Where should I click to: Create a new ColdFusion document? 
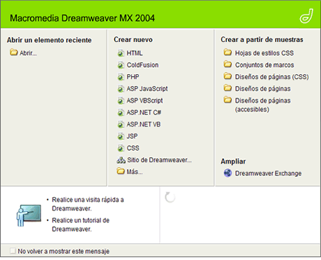click(x=142, y=65)
